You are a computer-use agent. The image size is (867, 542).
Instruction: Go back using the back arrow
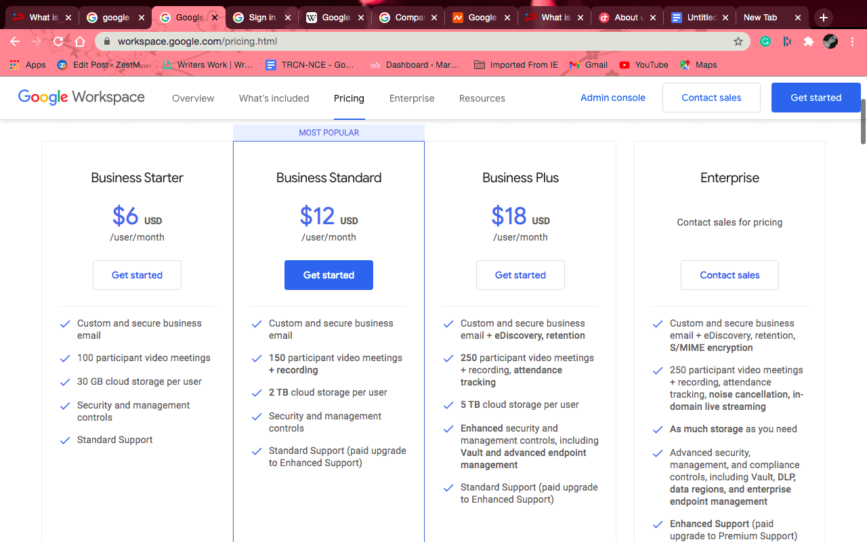click(x=15, y=41)
